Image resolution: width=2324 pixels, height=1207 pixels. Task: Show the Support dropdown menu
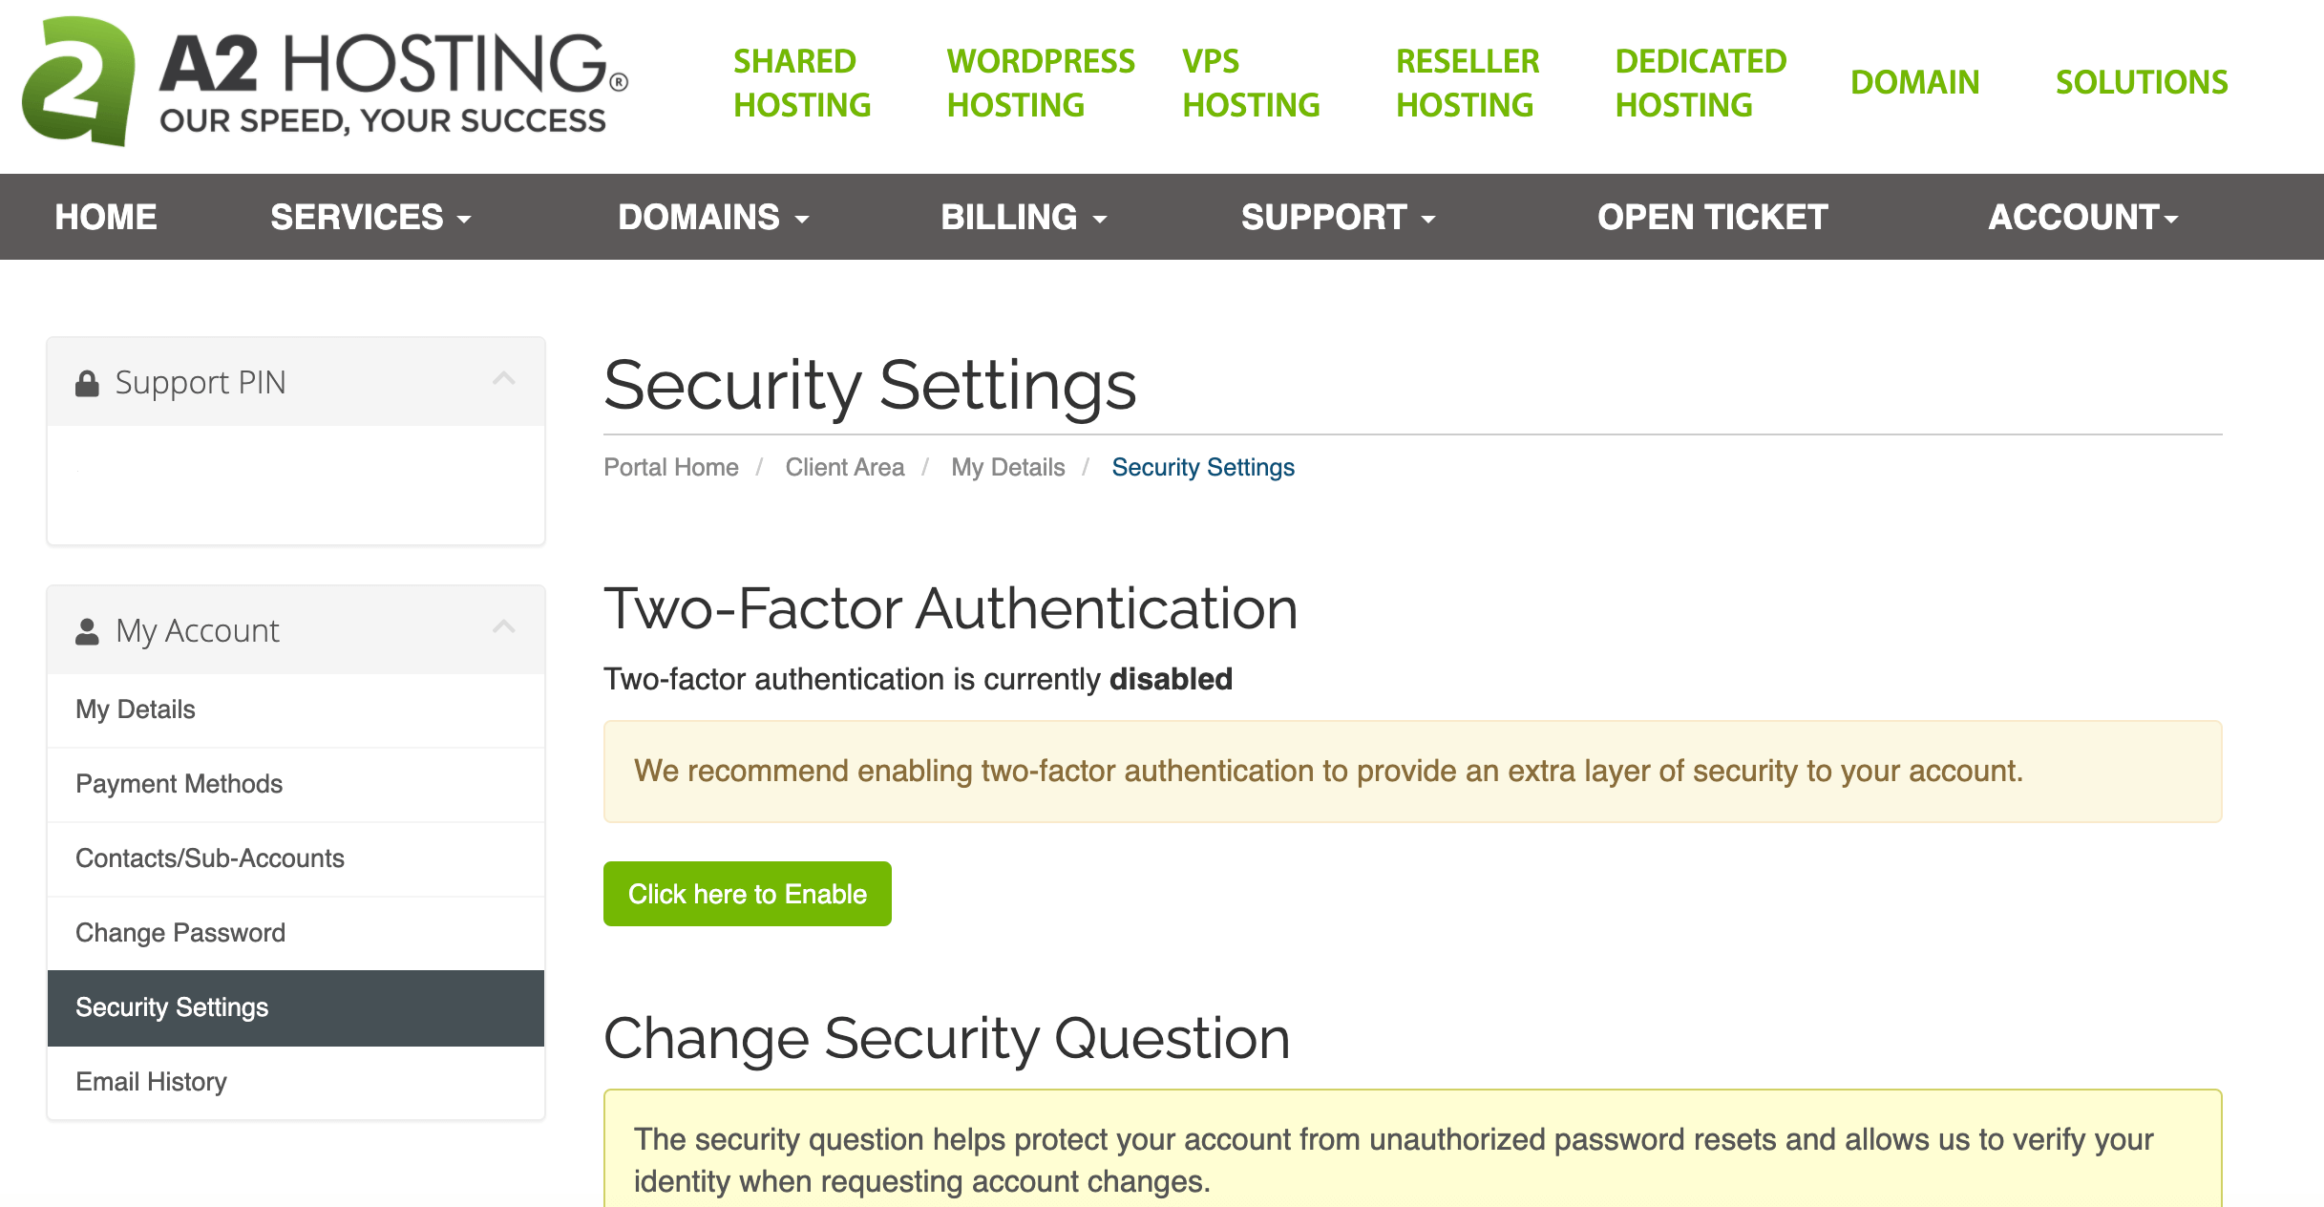click(x=1338, y=218)
